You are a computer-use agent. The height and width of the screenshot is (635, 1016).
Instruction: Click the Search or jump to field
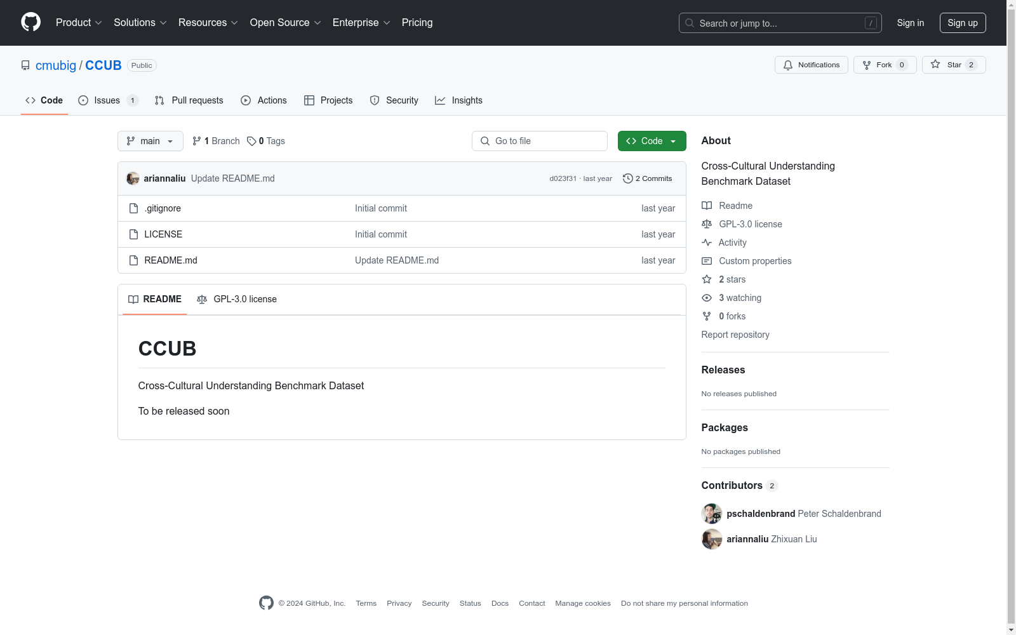(x=780, y=23)
